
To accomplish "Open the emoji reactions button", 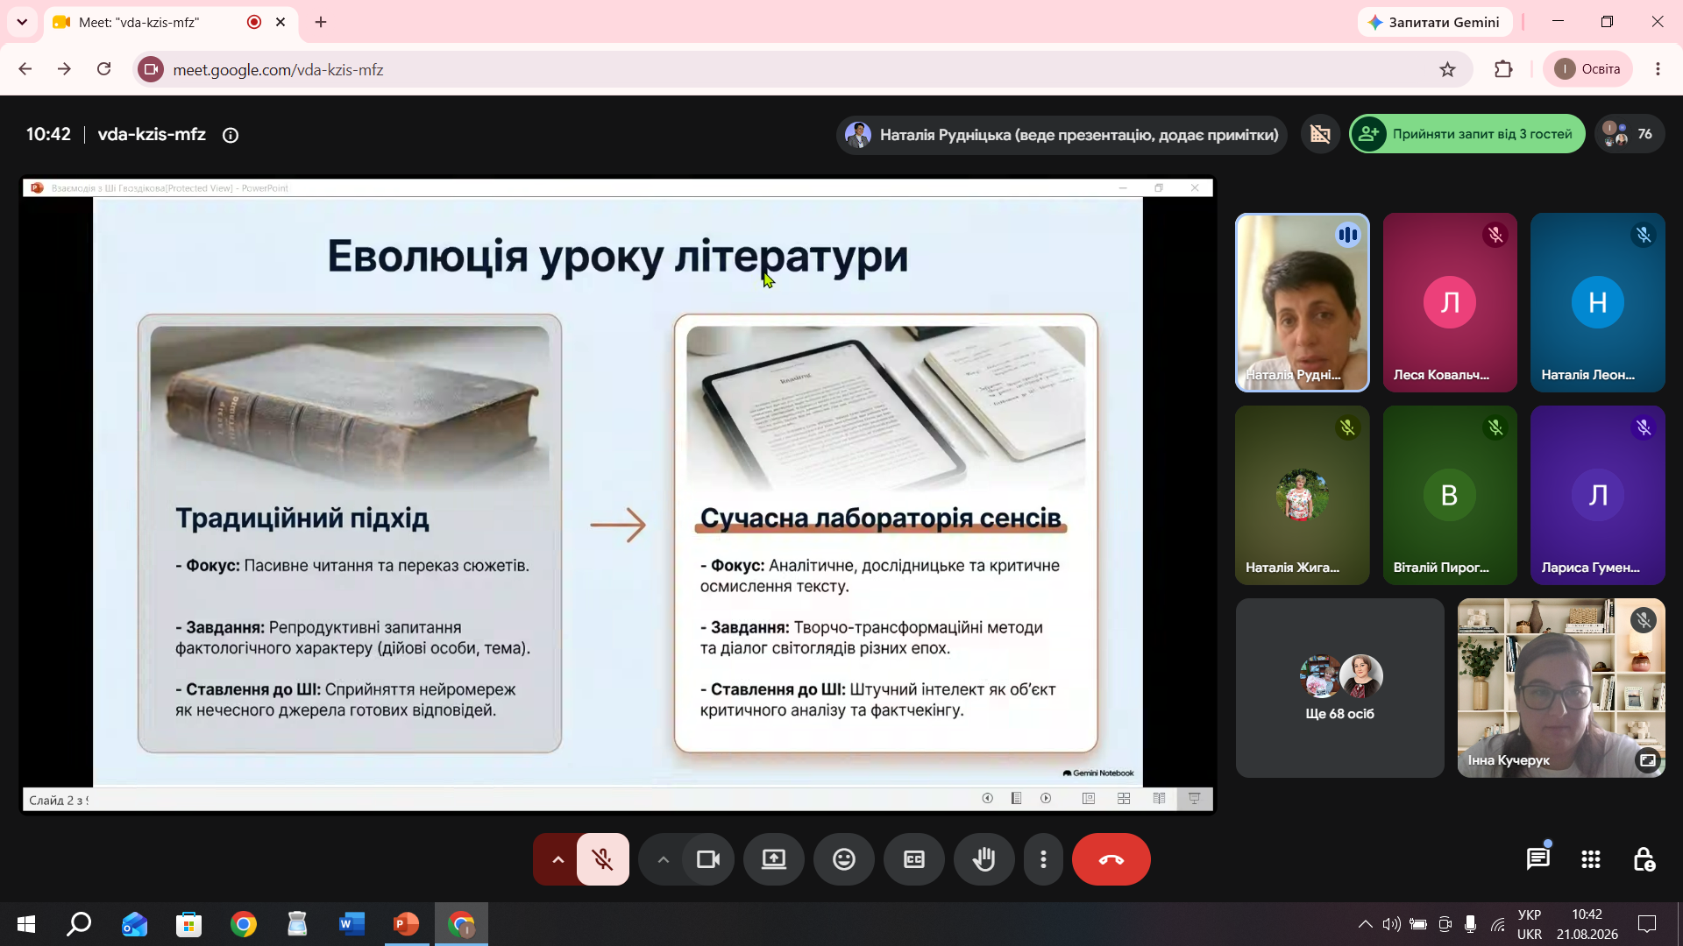I will tap(844, 859).
